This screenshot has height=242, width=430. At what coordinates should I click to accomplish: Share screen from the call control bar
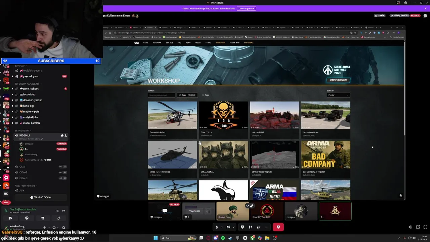[x=242, y=227]
